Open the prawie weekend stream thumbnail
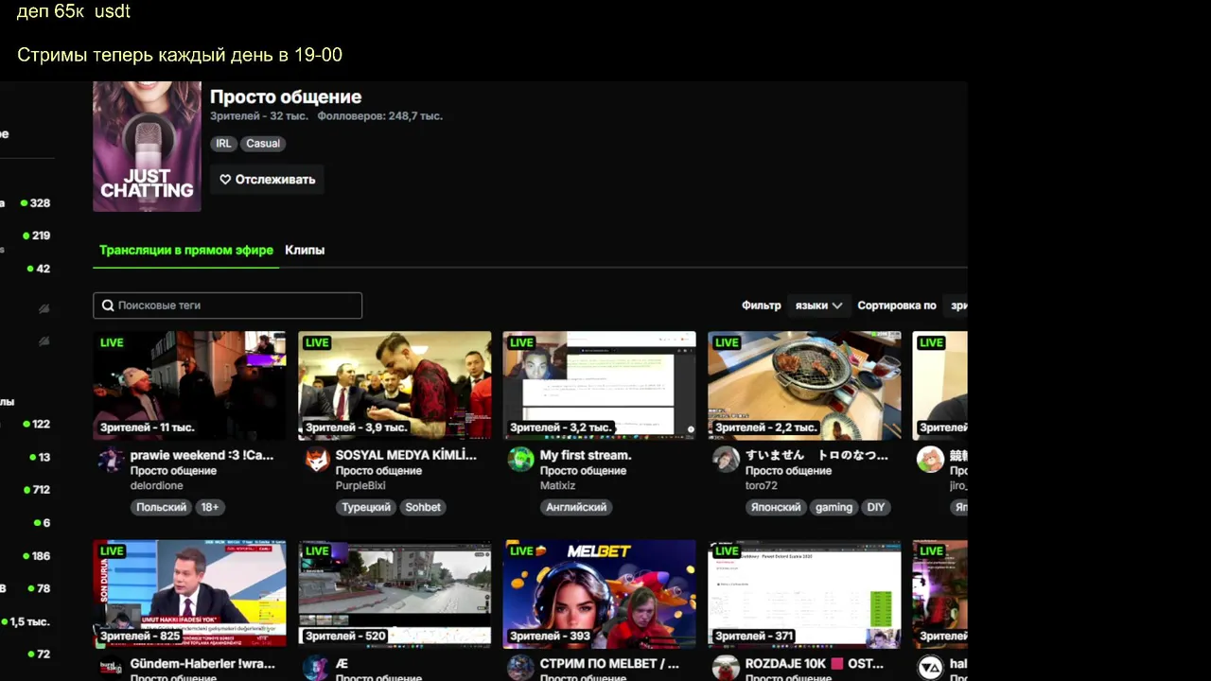The height and width of the screenshot is (681, 1211). coord(189,386)
